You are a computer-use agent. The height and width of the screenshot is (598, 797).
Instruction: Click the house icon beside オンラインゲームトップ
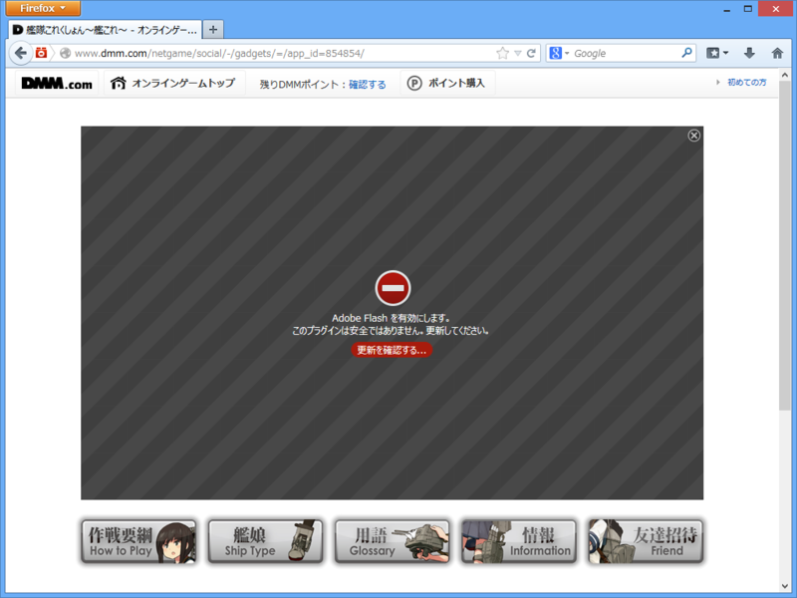118,83
